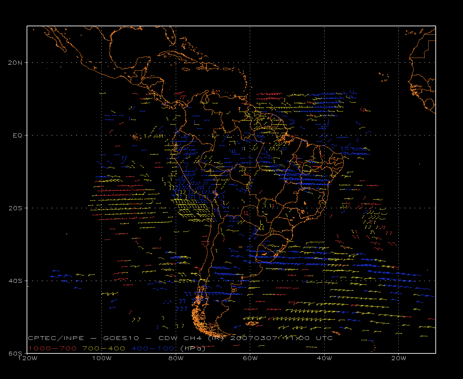
Task: Click the 20070307 date stamp
Action: click(255, 338)
